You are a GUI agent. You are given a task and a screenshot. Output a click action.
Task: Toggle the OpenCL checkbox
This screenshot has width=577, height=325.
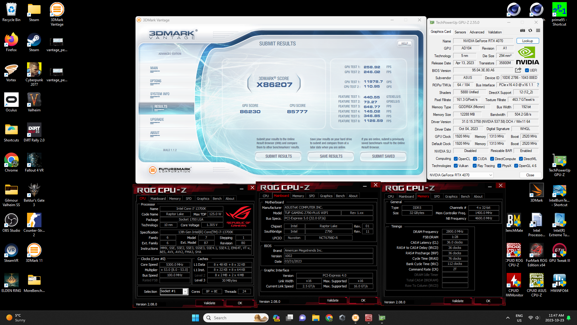tap(456, 159)
